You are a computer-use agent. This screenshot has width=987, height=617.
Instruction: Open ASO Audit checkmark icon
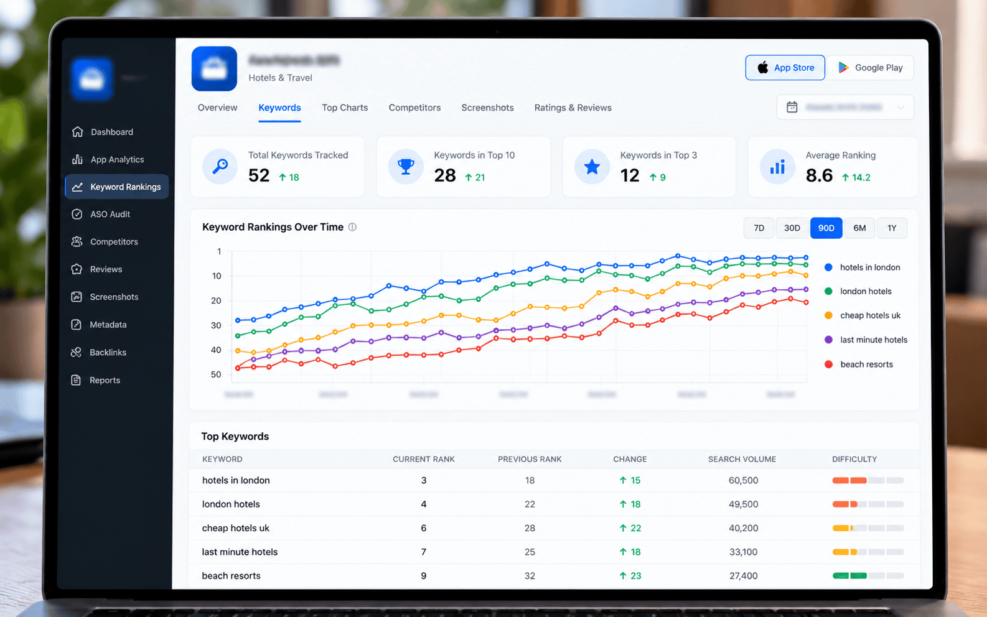point(77,214)
